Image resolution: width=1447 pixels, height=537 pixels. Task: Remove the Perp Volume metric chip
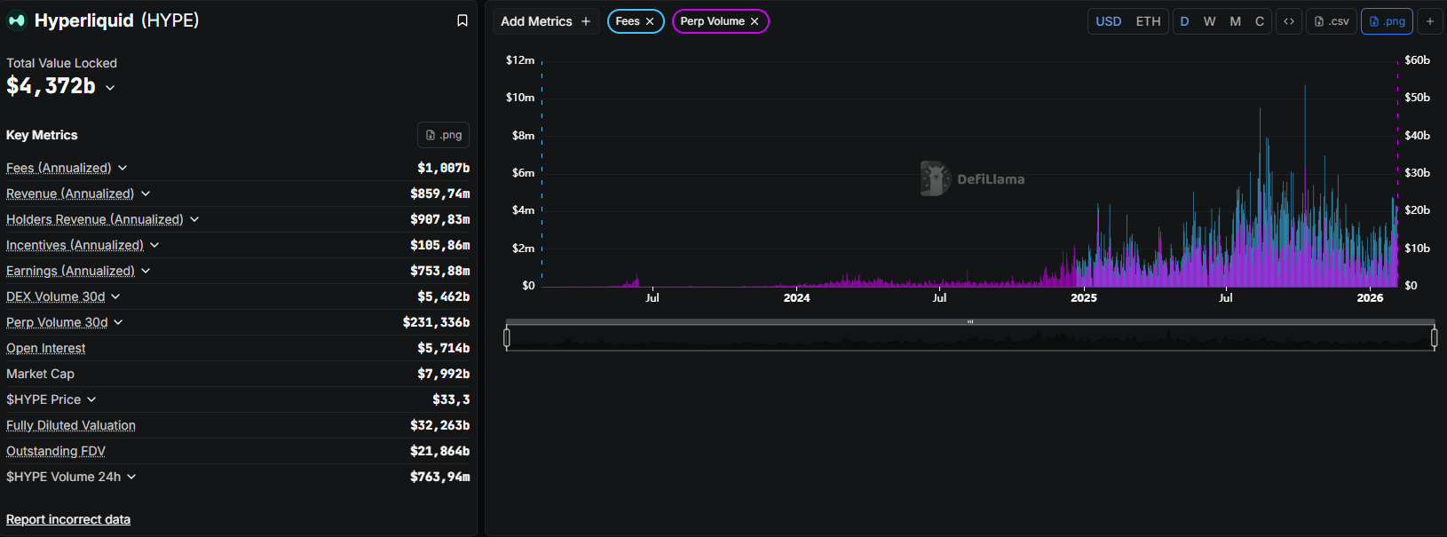click(x=755, y=21)
